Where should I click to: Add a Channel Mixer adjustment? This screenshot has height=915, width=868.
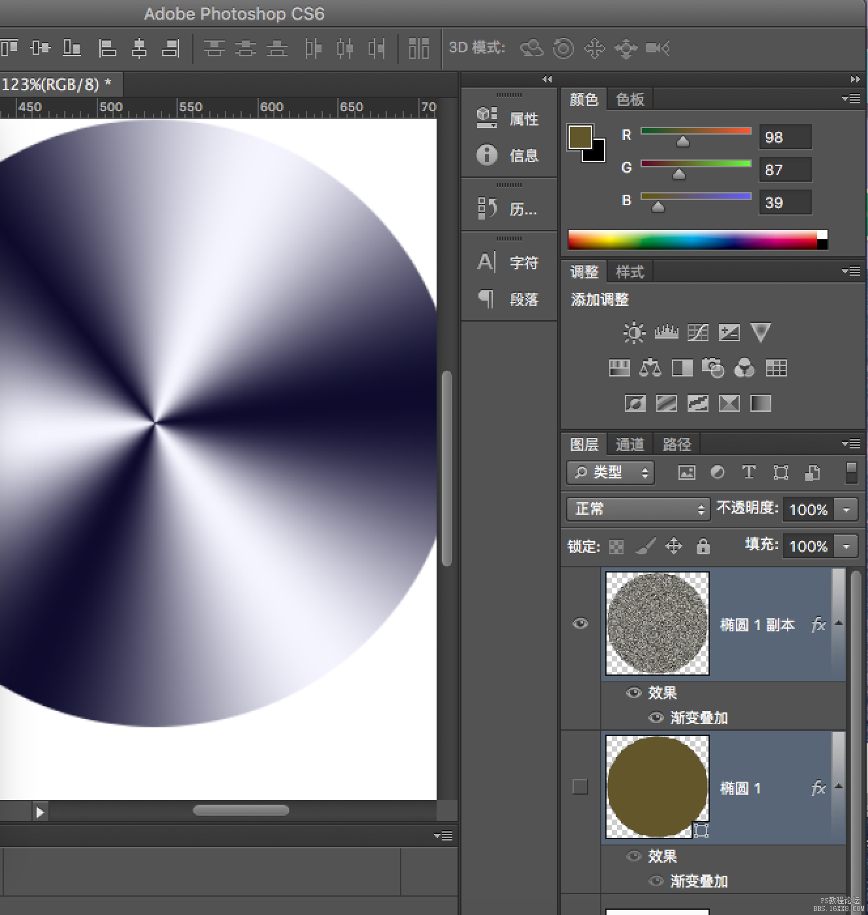pyautogui.click(x=744, y=368)
